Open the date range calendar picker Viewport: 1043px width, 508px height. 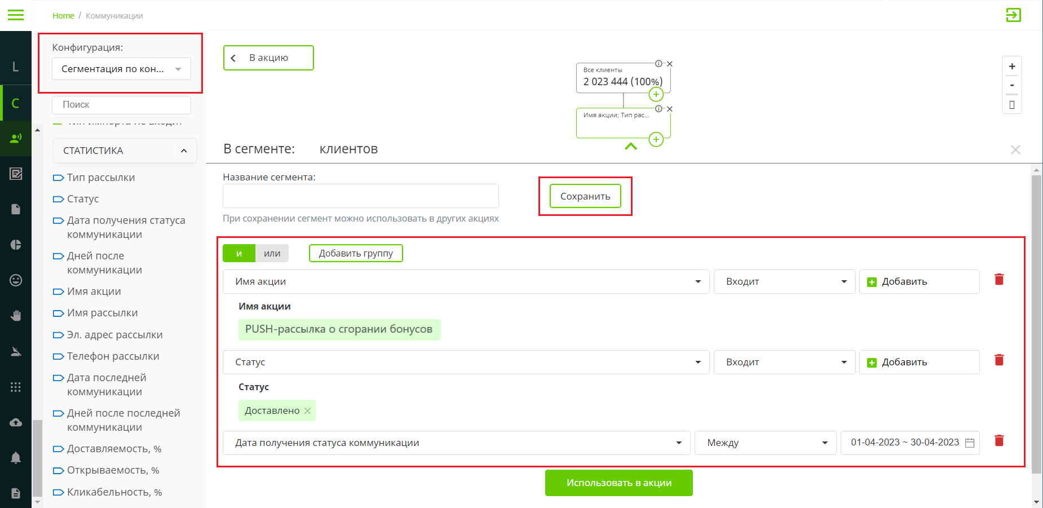coord(970,443)
